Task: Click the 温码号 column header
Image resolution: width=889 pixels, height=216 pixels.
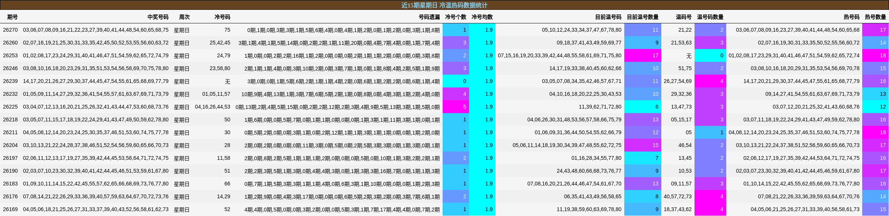Action: pyautogui.click(x=684, y=17)
